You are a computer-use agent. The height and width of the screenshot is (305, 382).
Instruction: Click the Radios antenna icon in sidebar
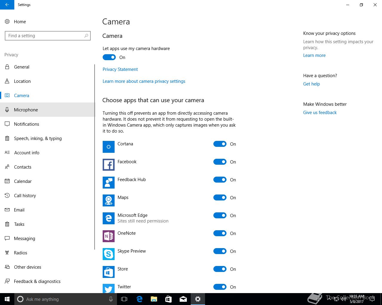coord(7,253)
